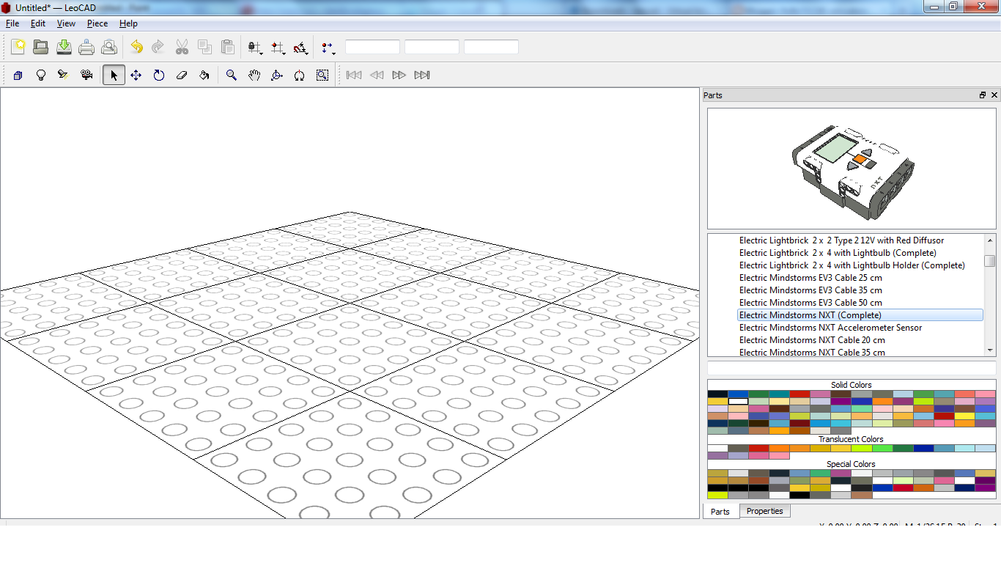Select the Pan hand tool
Image resolution: width=1001 pixels, height=563 pixels.
point(254,75)
